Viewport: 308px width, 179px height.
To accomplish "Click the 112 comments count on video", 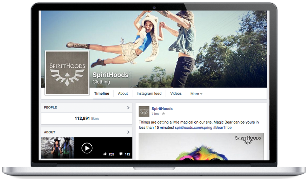I will pyautogui.click(x=127, y=154).
